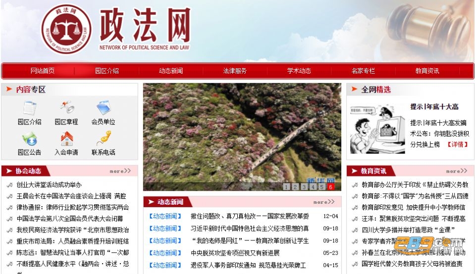Switch carousel to slide 1
The height and width of the screenshot is (274, 475).
pos(286,187)
